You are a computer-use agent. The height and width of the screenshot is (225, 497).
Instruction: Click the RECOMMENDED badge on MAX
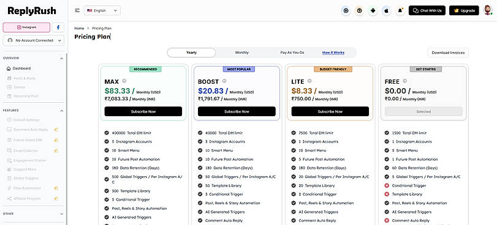point(145,69)
